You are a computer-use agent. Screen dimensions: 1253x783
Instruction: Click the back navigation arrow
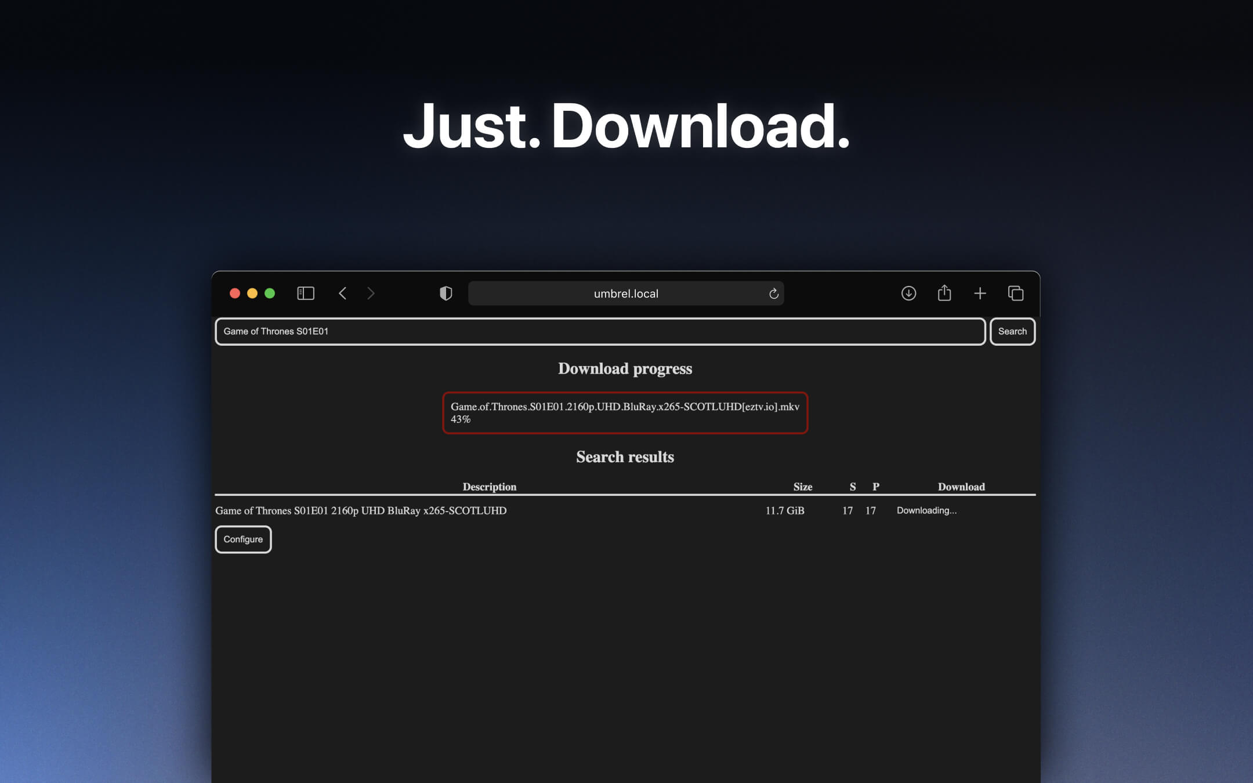tap(342, 293)
